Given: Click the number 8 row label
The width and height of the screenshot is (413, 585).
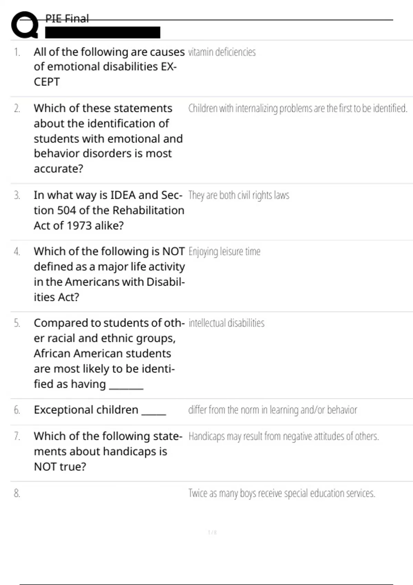Looking at the screenshot, I should pos(17,493).
